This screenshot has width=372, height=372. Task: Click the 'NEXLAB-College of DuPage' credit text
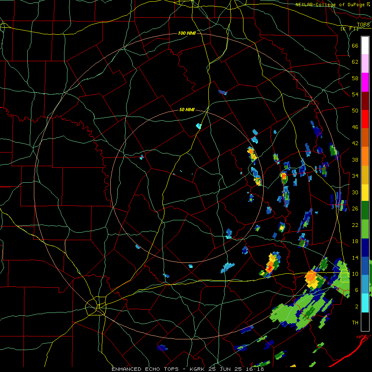pos(330,5)
